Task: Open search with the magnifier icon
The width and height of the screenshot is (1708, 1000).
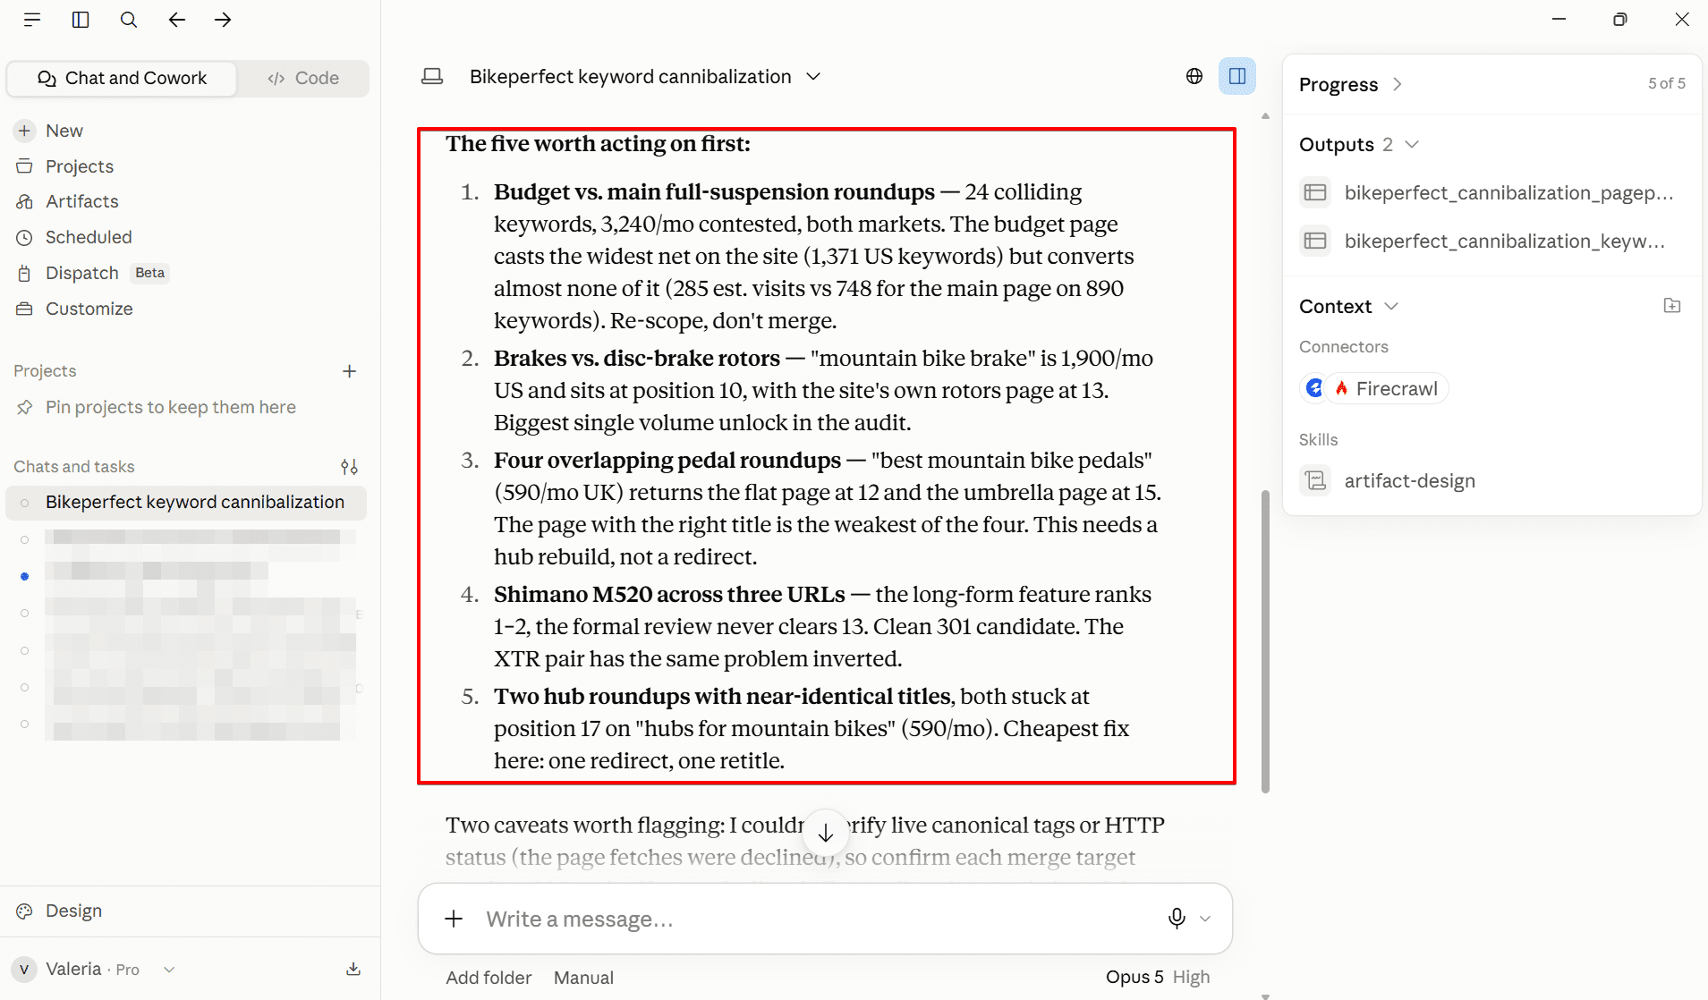Action: 129,20
